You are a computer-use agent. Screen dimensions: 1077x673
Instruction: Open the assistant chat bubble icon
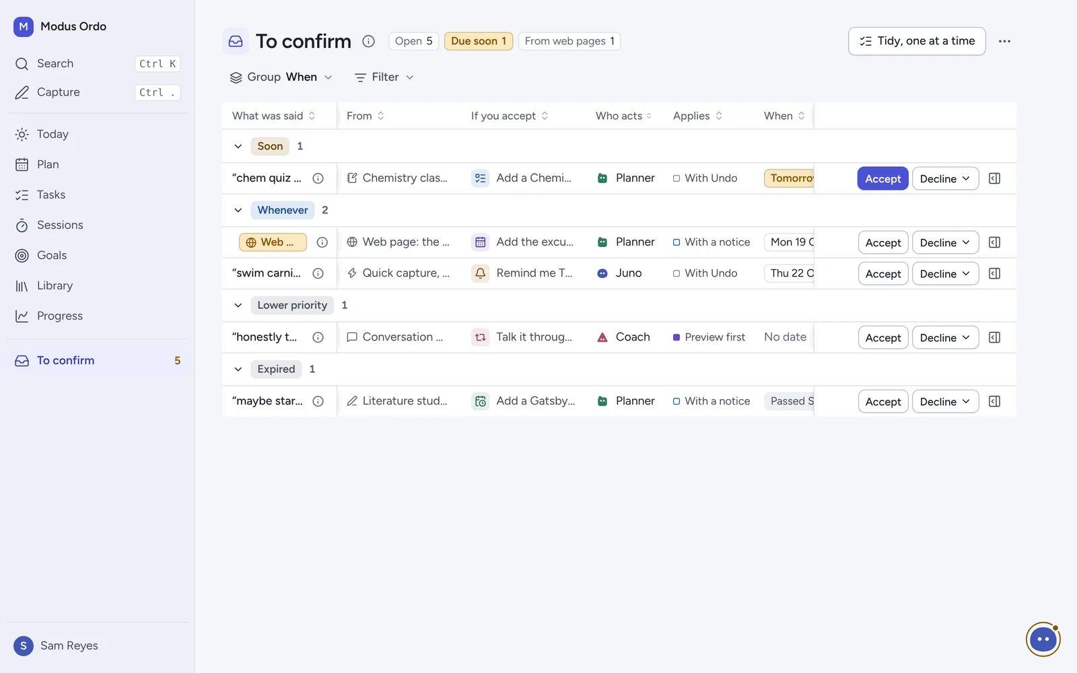(1043, 639)
